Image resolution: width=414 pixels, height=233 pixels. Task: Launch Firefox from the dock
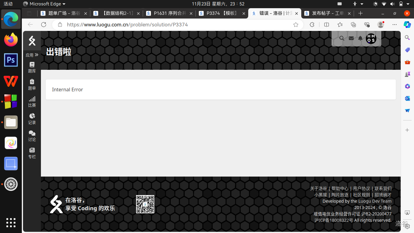pyautogui.click(x=11, y=40)
